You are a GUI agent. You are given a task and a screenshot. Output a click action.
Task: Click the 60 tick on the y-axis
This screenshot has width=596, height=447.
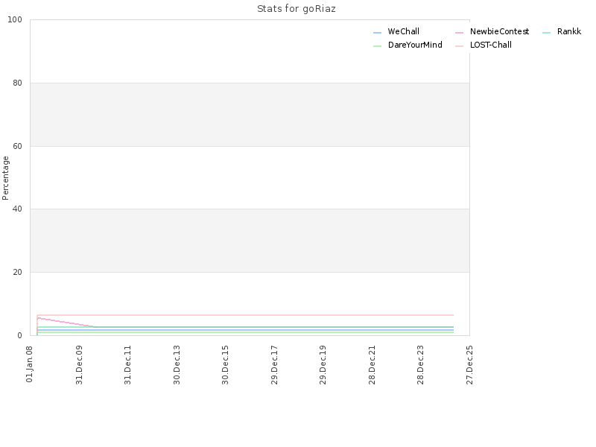tap(17, 146)
